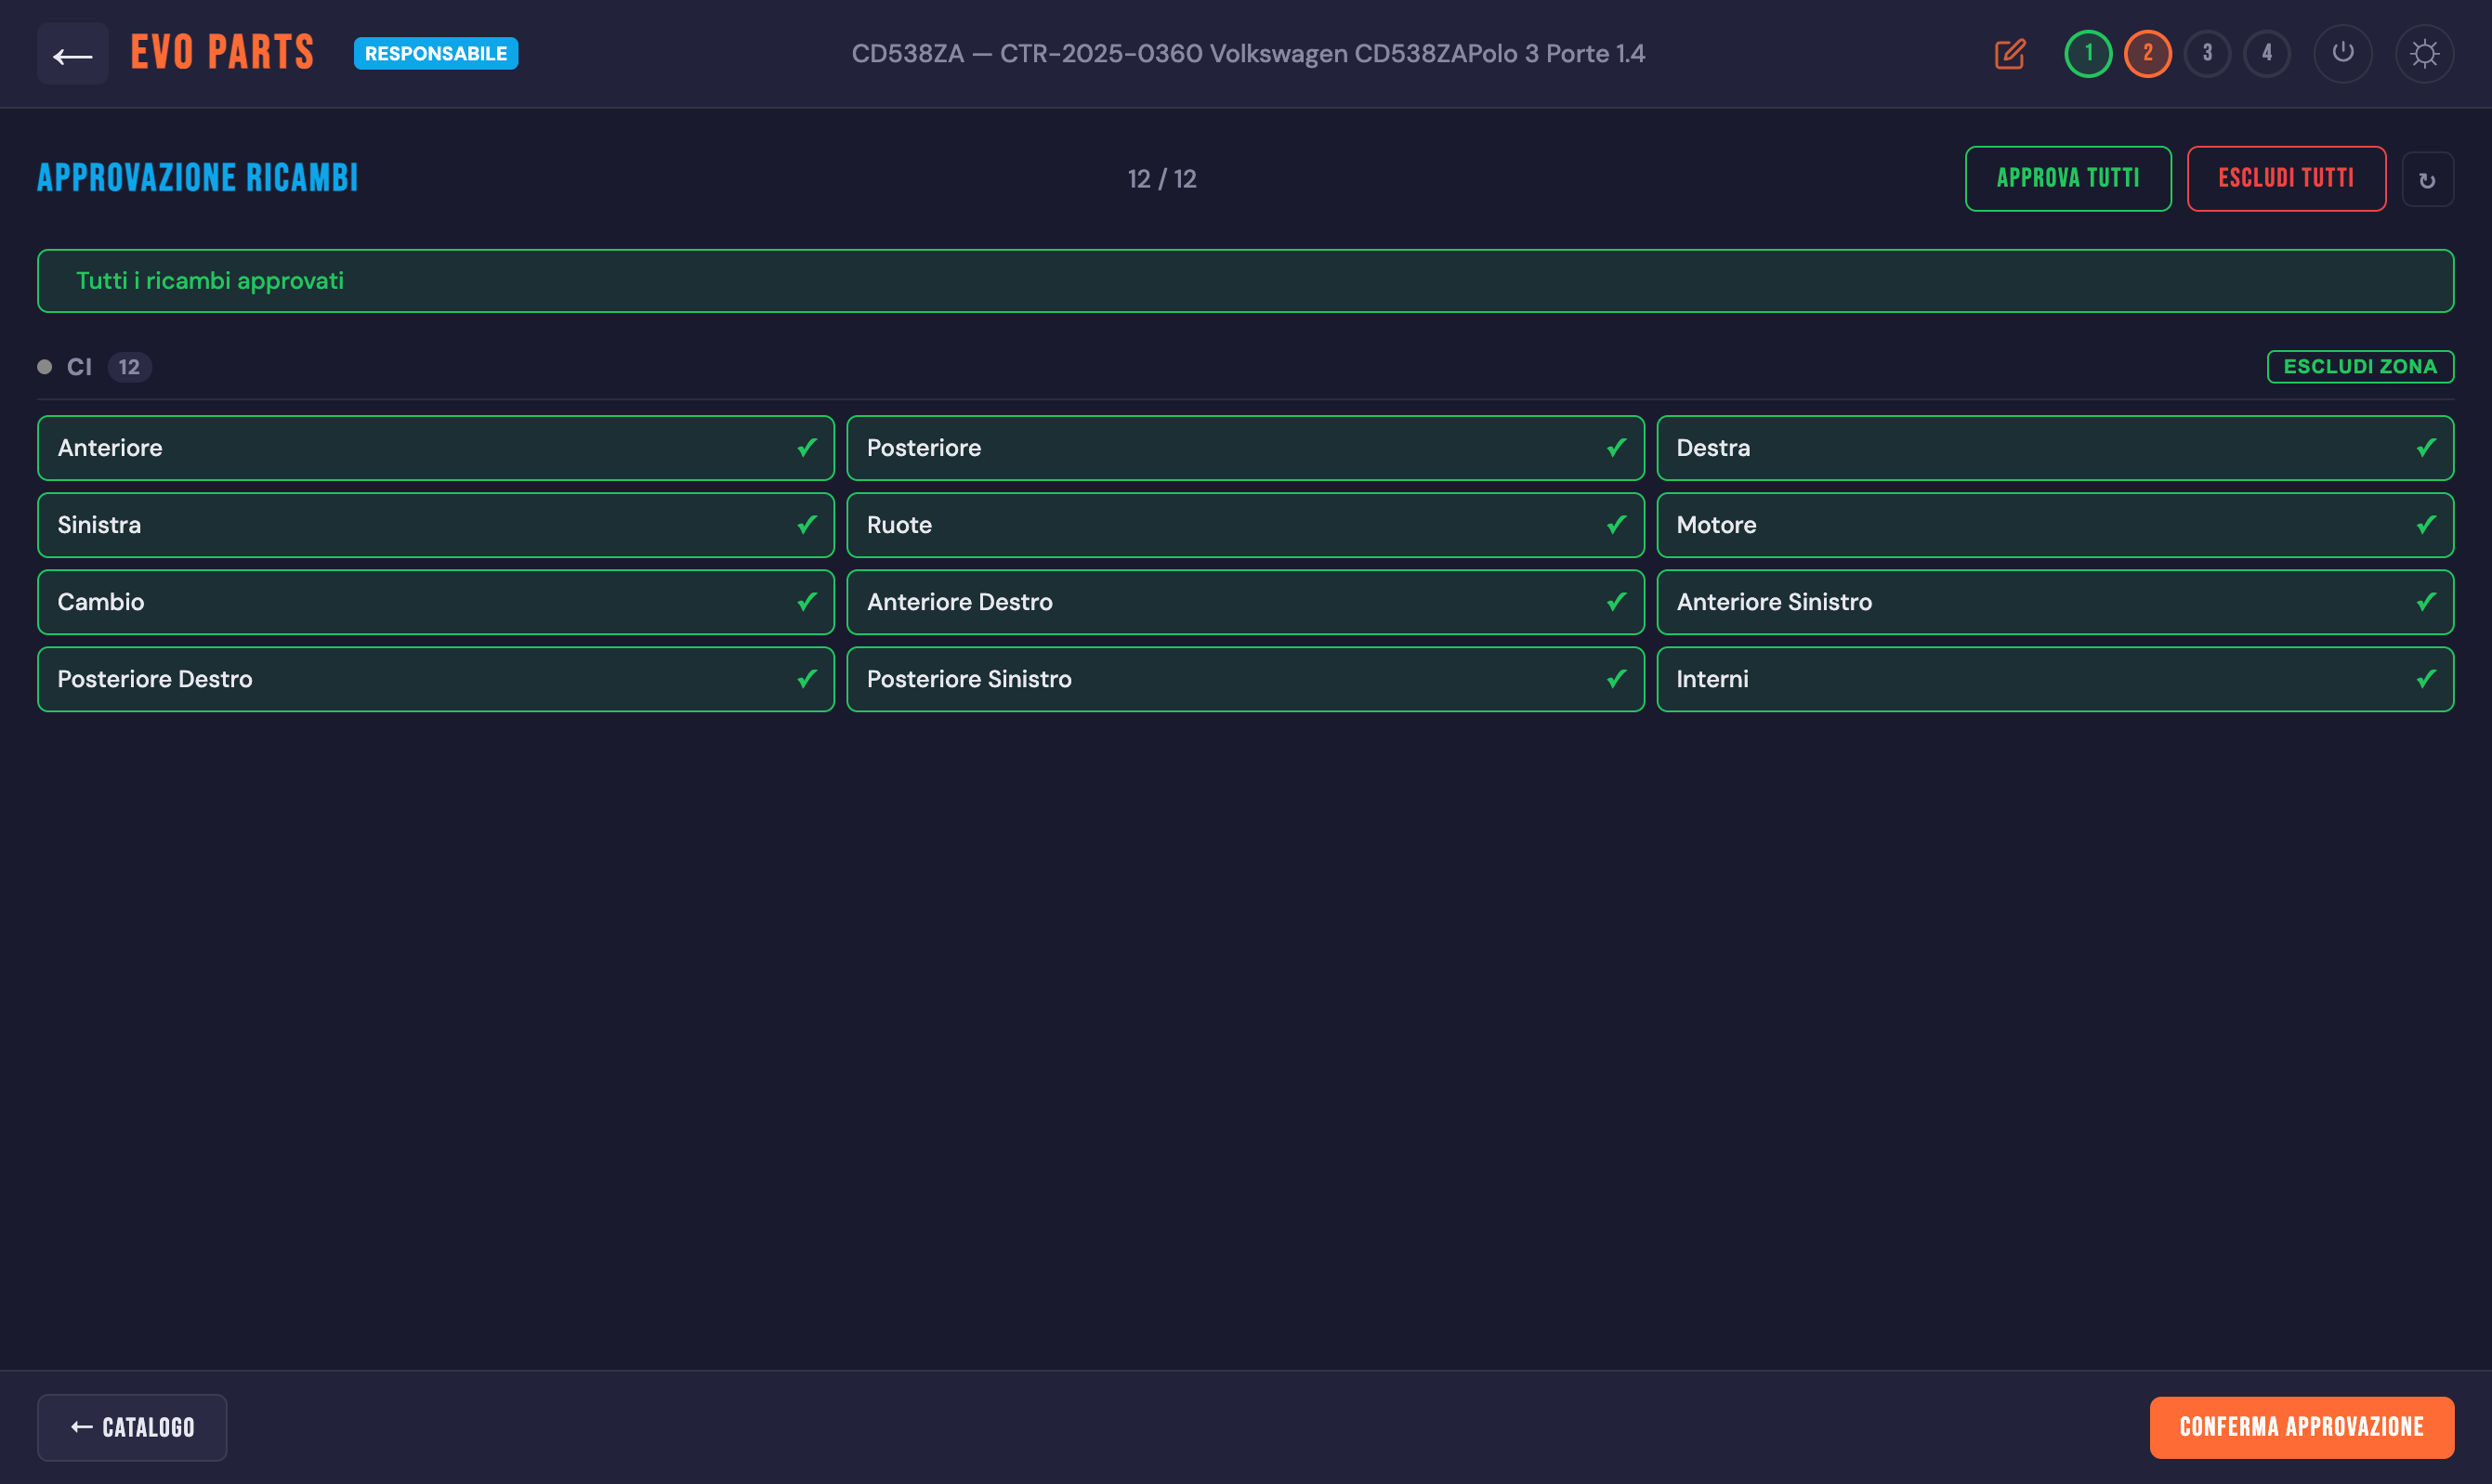Toggle approval of Anteriore part
Viewport: 2492px width, 1484px height.
[x=435, y=448]
